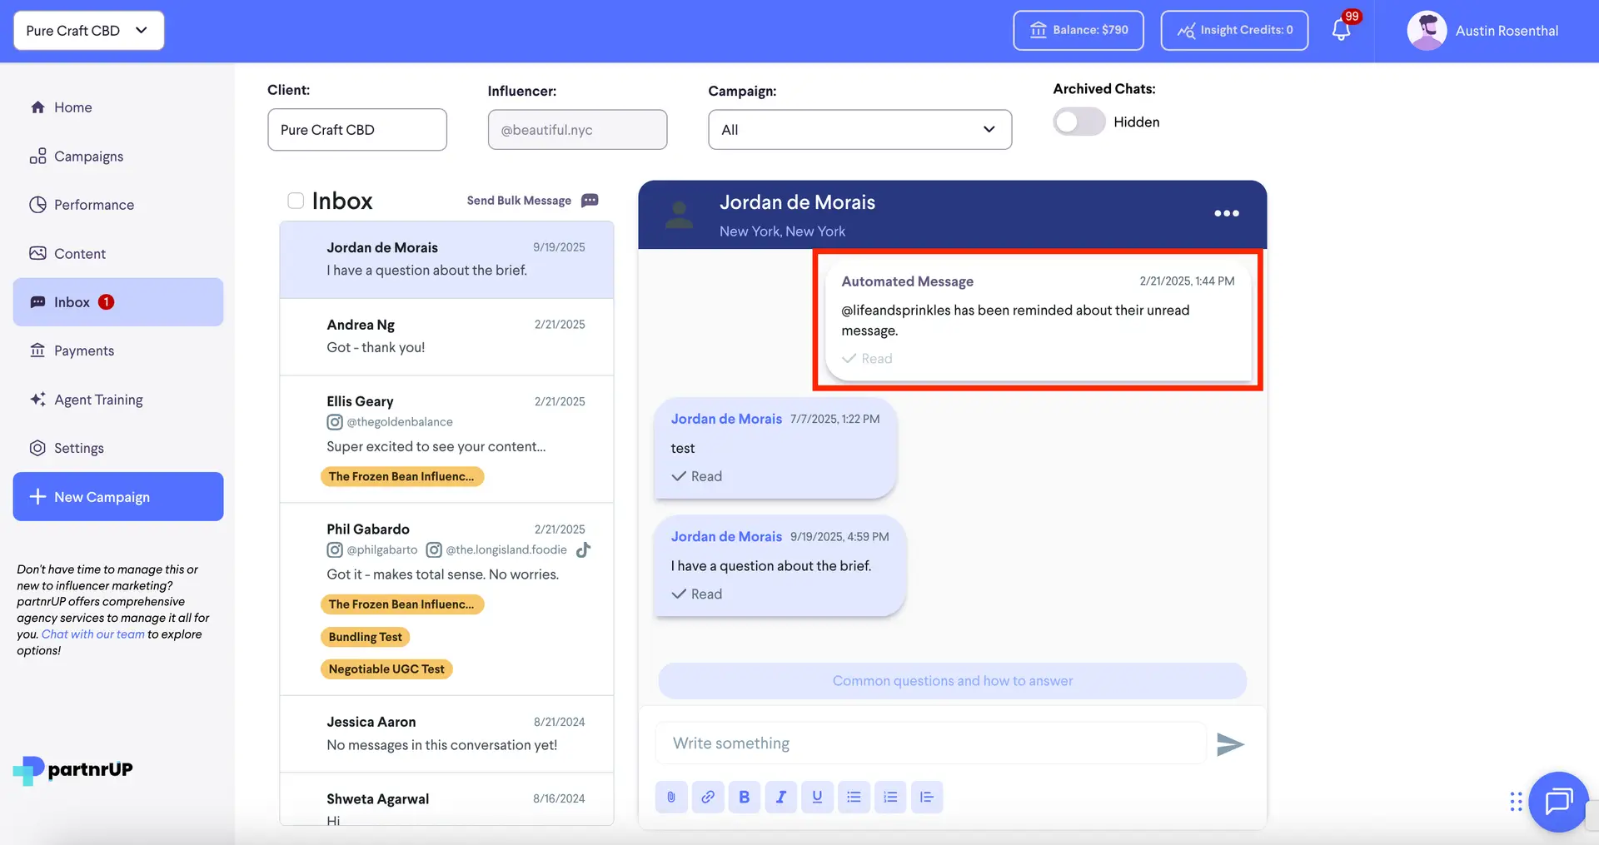
Task: Open notifications via the bell icon
Action: coord(1341,30)
